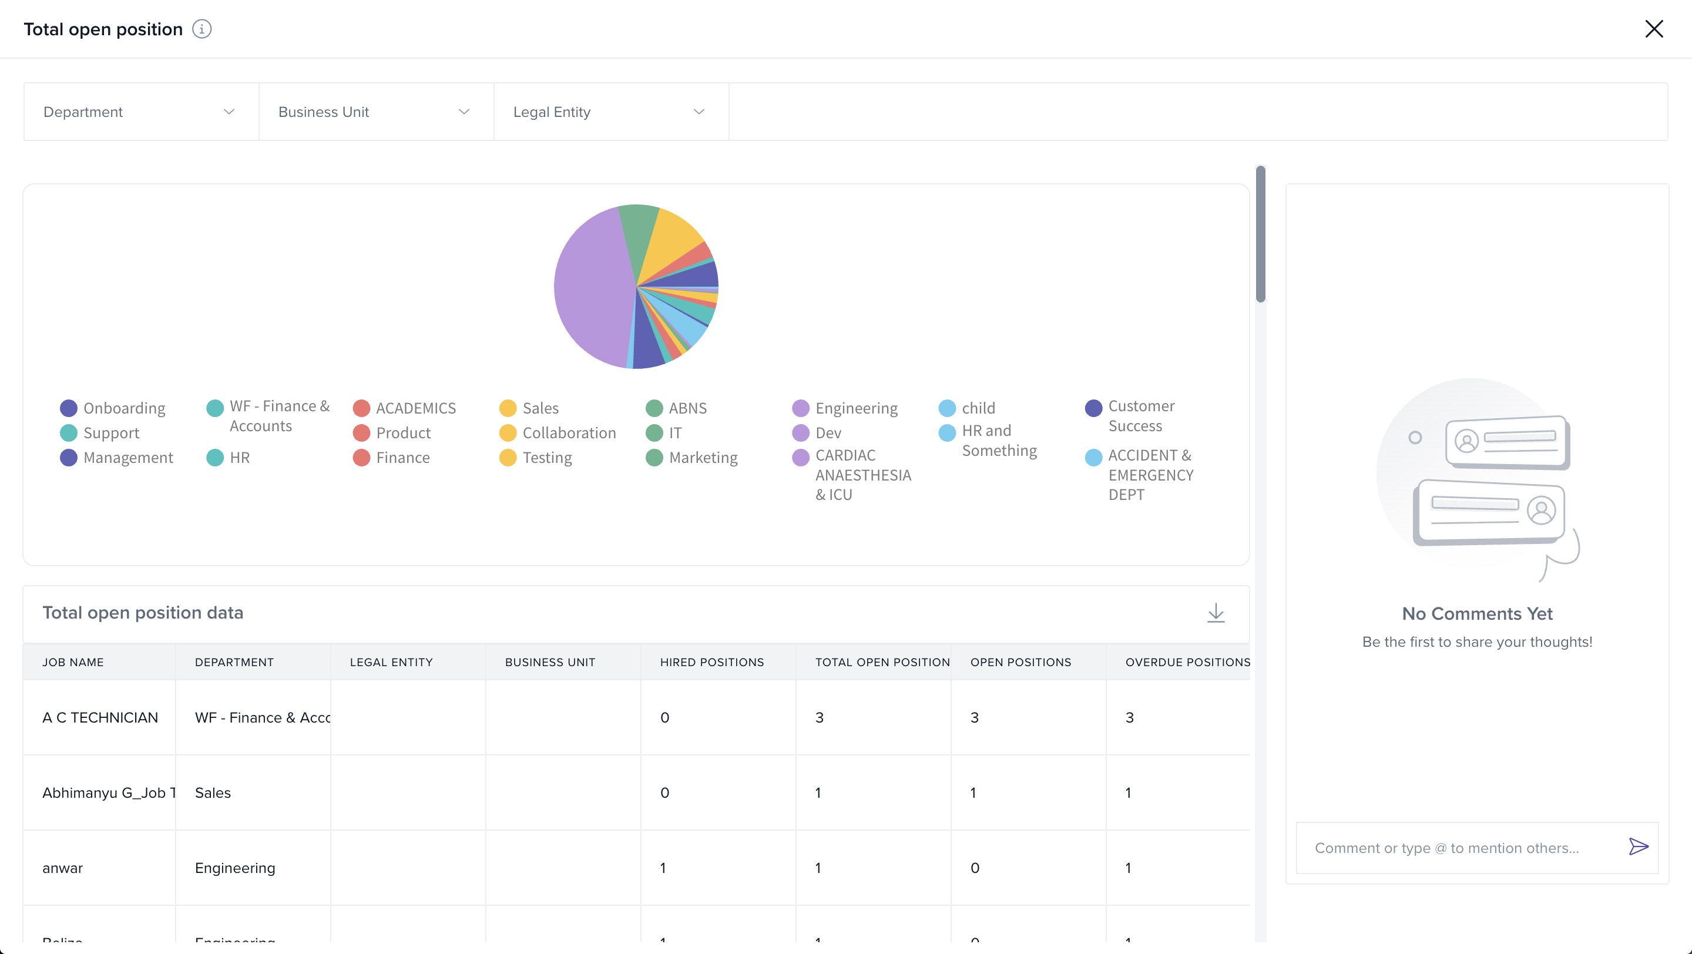
Task: Click the vertical scrollbar thumb
Action: pos(1260,234)
